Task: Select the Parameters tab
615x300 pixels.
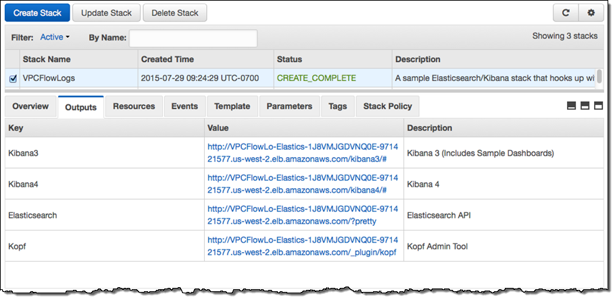Action: (289, 107)
